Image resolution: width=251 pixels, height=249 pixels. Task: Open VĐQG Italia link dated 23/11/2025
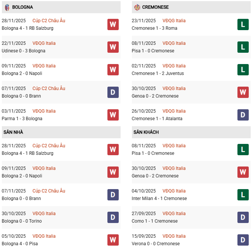[174, 21]
